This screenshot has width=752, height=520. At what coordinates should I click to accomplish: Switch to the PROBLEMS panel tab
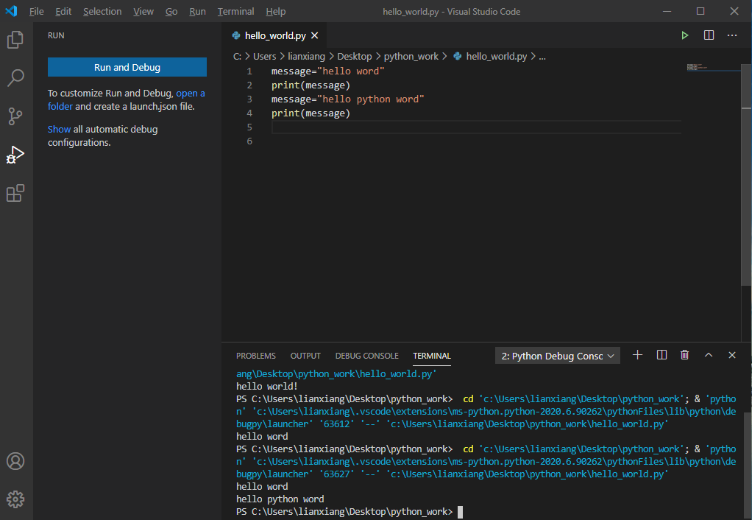click(255, 356)
